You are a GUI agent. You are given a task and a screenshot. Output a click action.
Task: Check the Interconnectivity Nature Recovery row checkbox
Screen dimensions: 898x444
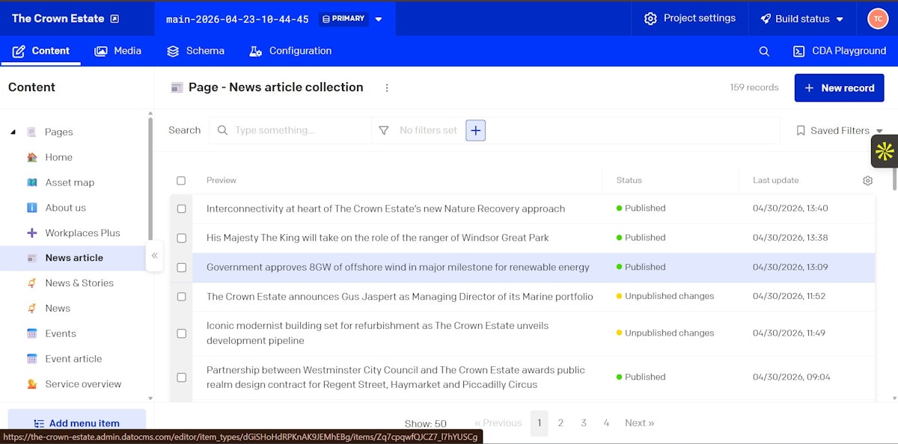point(181,209)
